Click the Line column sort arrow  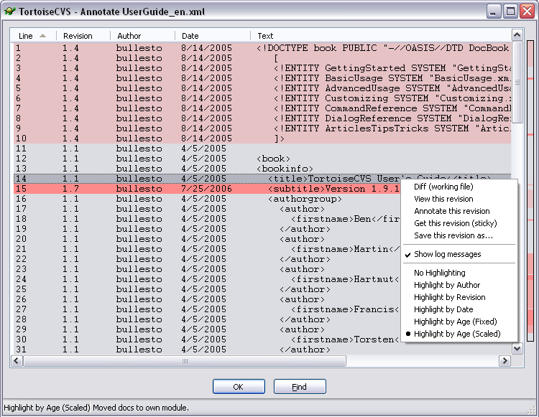pyautogui.click(x=42, y=36)
